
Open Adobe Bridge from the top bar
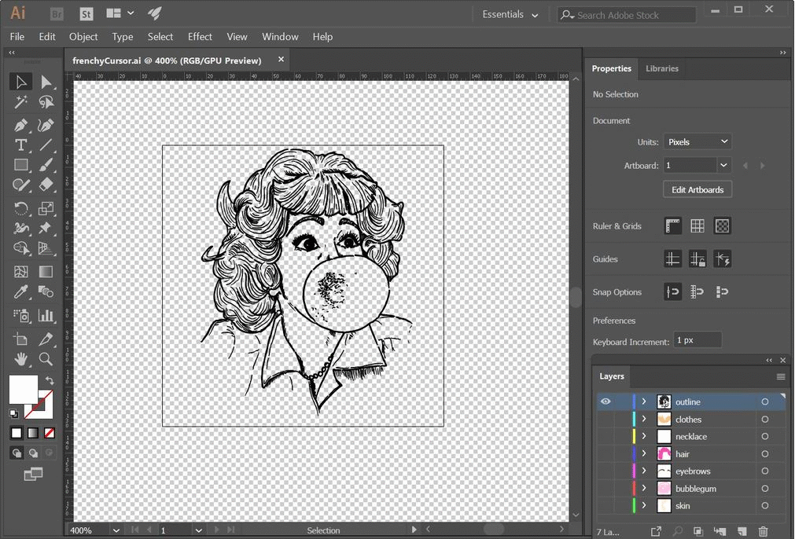tap(56, 13)
